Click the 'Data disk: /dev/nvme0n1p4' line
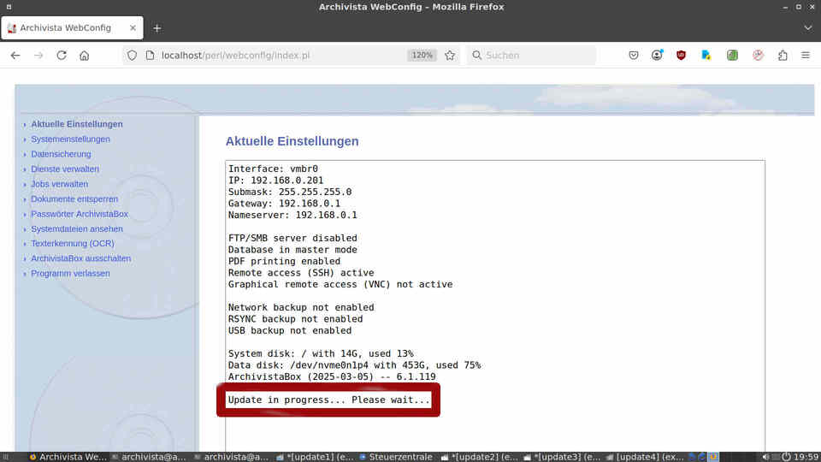Viewport: 821px width, 462px height. pos(354,365)
